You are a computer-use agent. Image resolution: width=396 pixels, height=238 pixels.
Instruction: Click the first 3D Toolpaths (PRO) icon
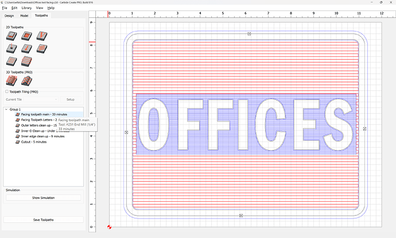(11, 81)
